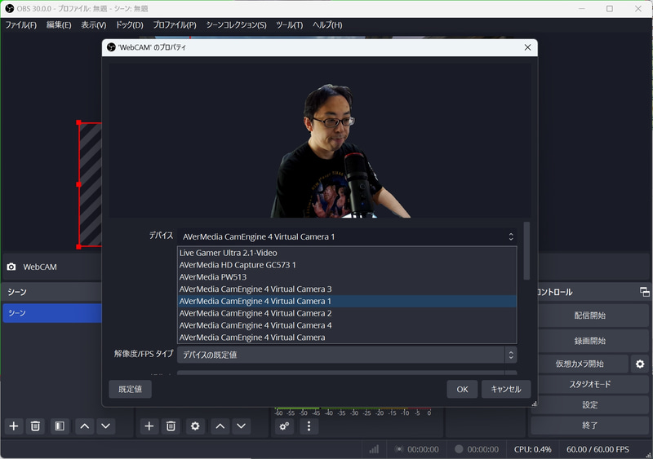Select AVerMedia PW513 device
This screenshot has width=653, height=459.
(347, 277)
